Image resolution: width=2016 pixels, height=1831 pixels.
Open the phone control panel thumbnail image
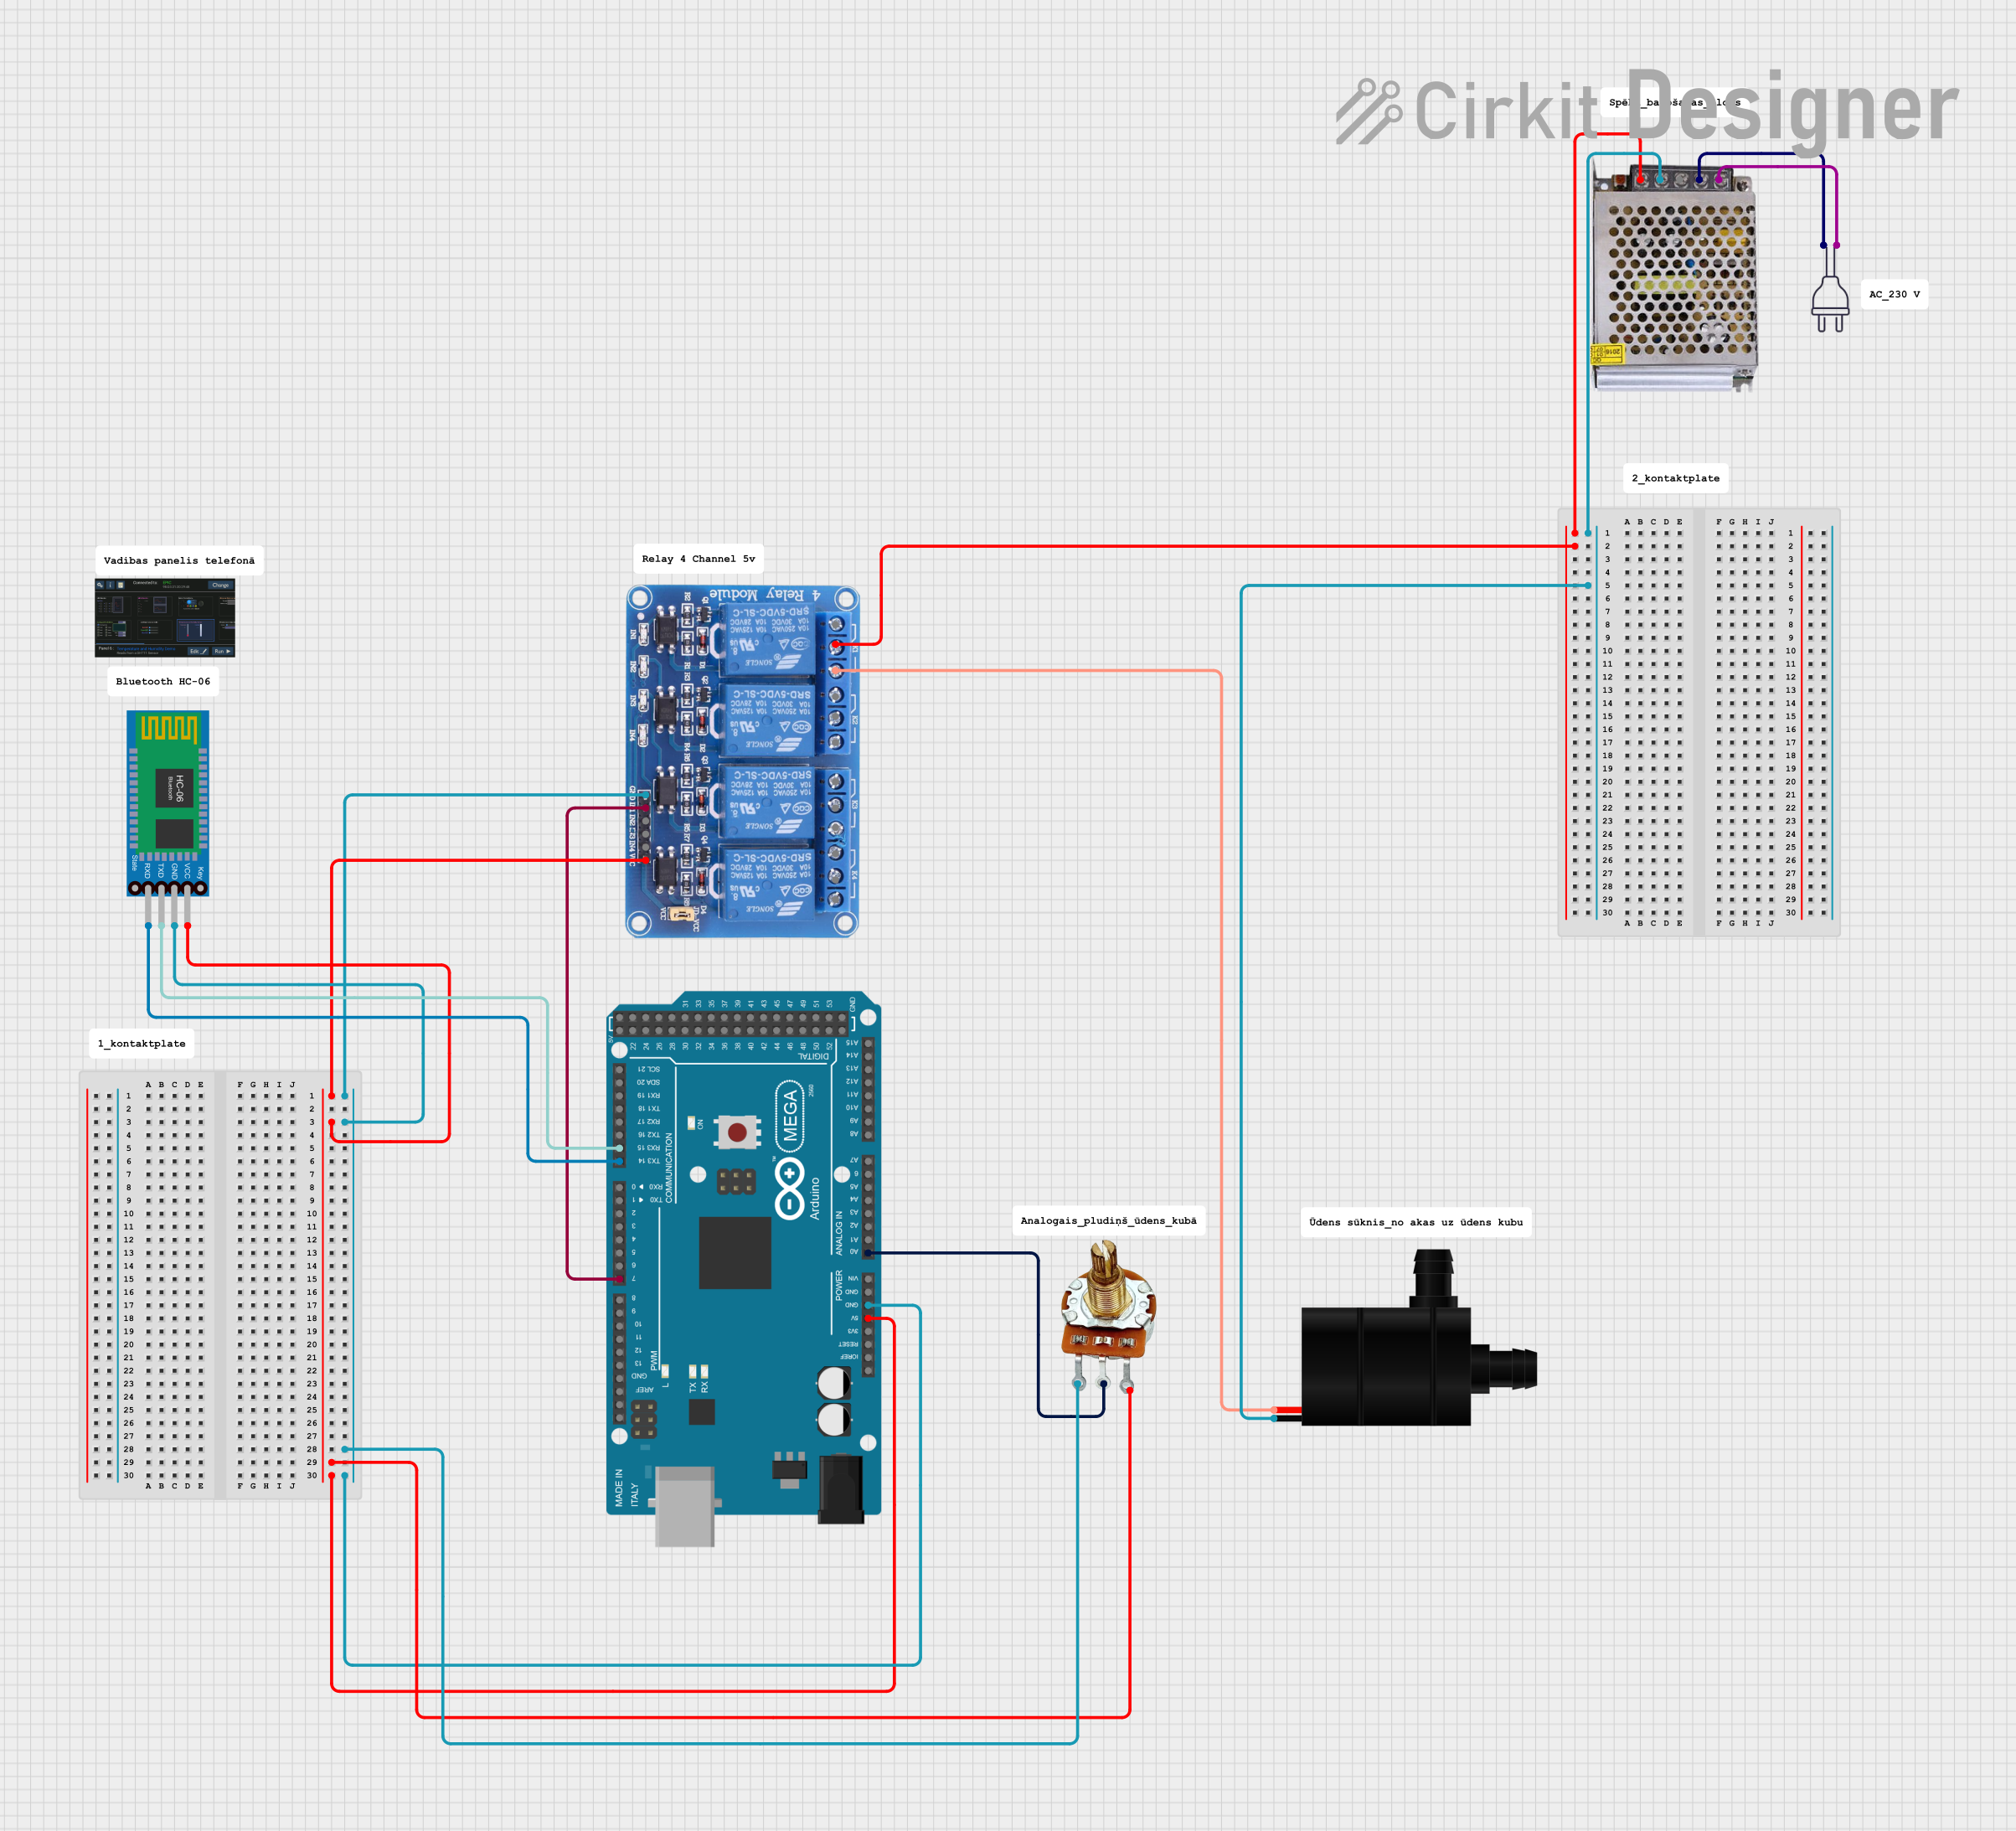coord(165,617)
